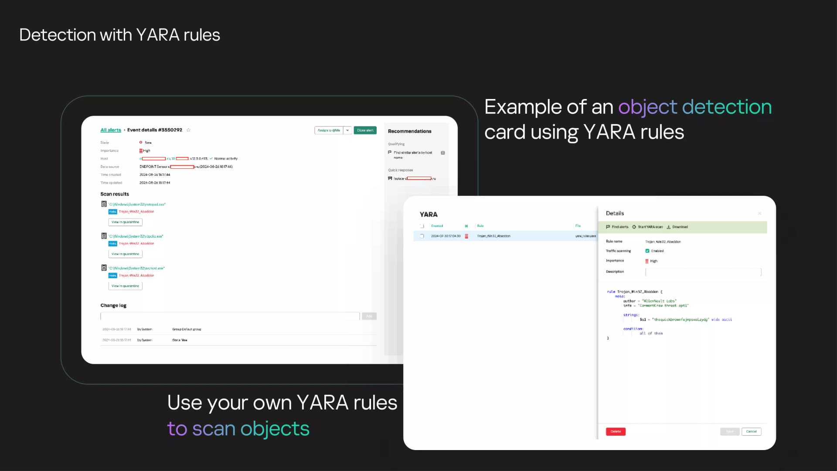Click the Time created value 2024-08-26 18:17:44

[155, 174]
